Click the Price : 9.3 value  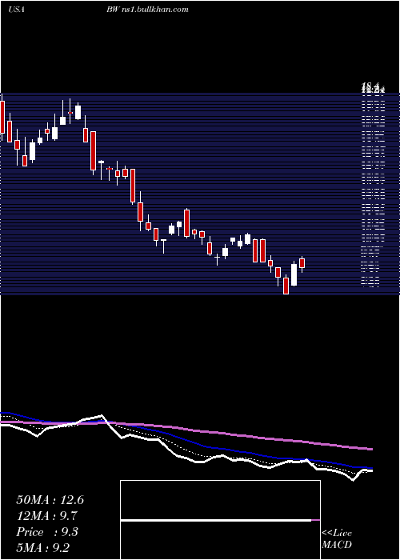pyautogui.click(x=46, y=532)
